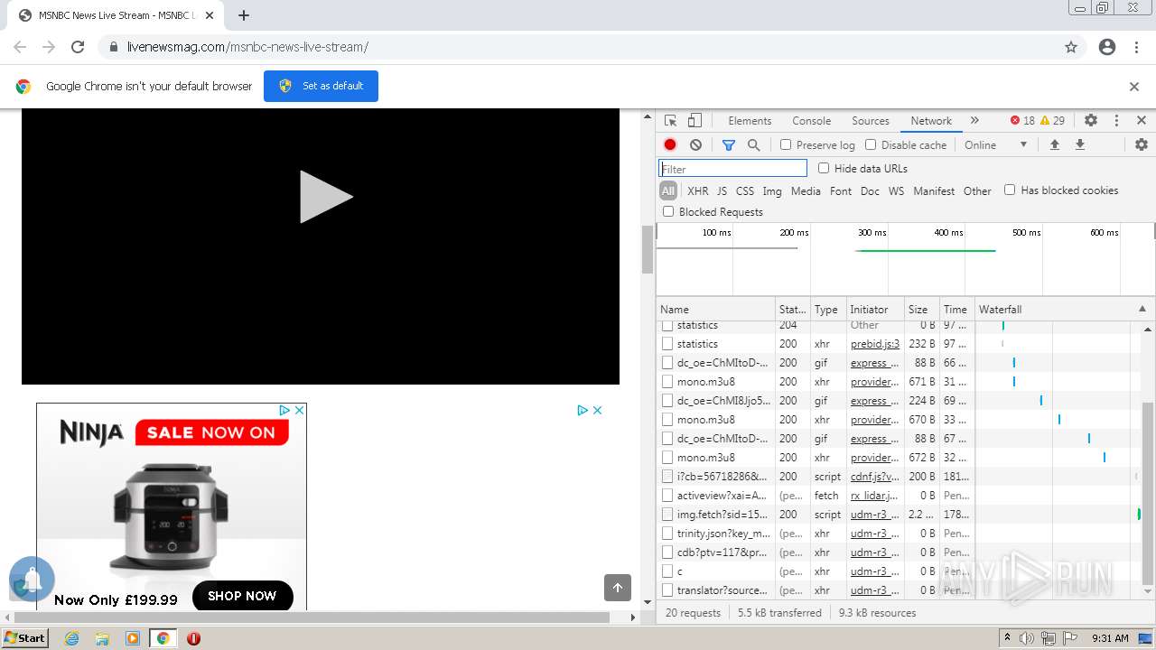This screenshot has width=1156, height=650.
Task: Toggle the network filter funnel icon
Action: 729,144
